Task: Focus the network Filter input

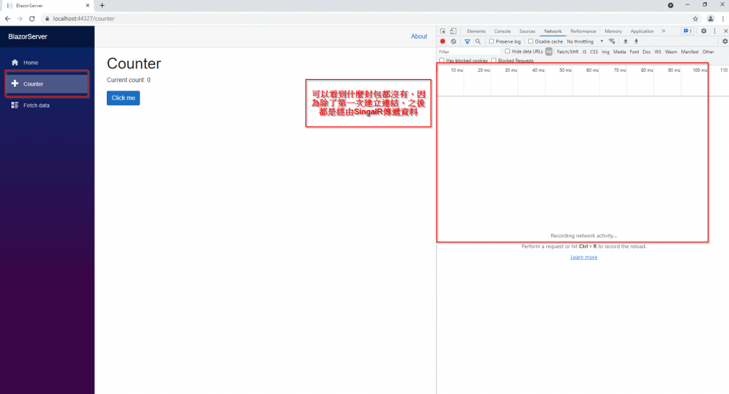Action: tap(468, 51)
